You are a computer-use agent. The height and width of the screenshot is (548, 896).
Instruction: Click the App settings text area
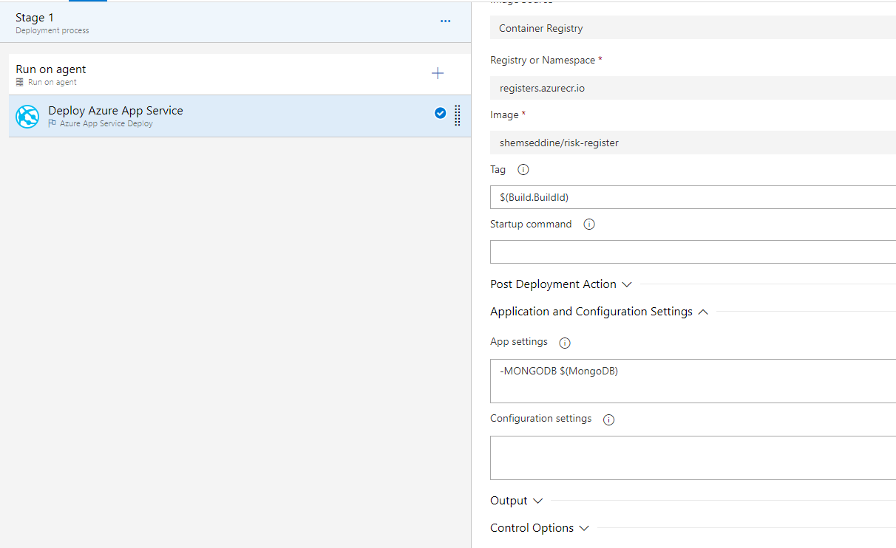click(692, 381)
